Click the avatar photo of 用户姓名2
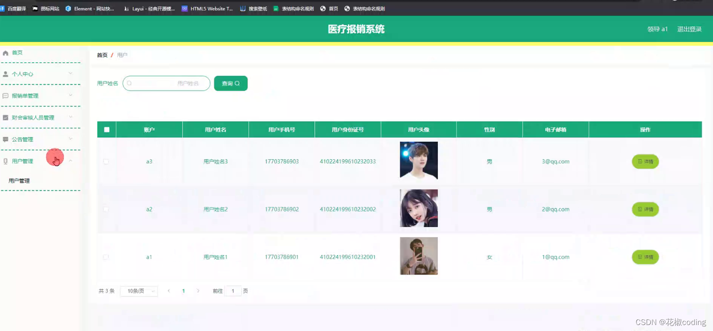Image resolution: width=713 pixels, height=331 pixels. tap(418, 208)
